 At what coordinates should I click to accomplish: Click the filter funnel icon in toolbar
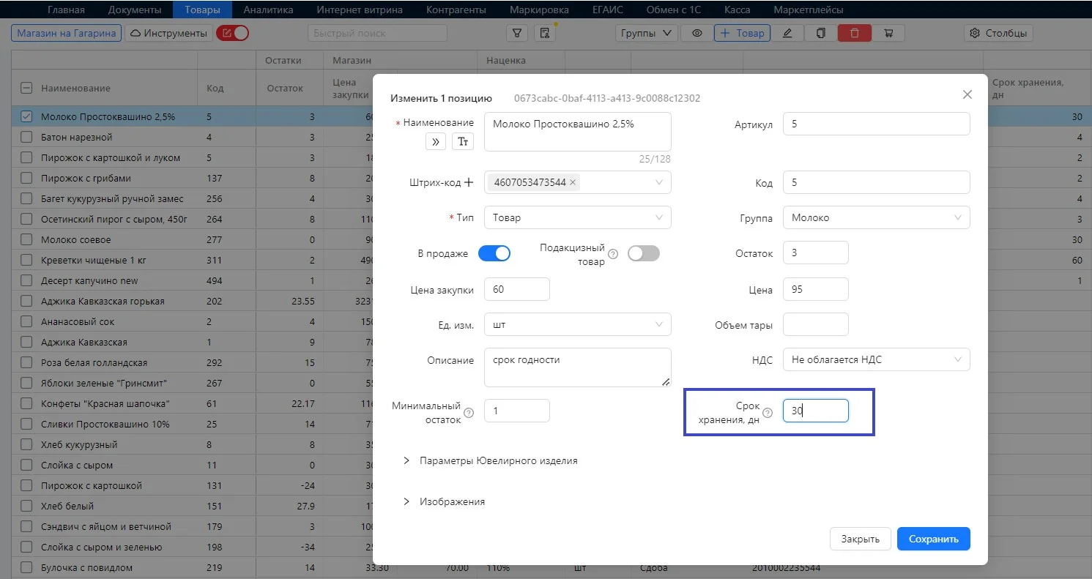tap(517, 33)
